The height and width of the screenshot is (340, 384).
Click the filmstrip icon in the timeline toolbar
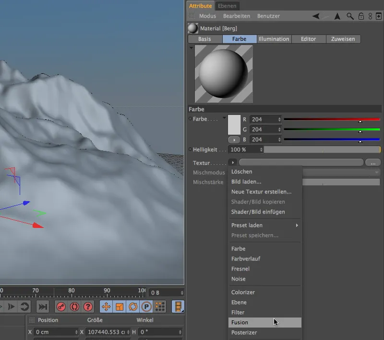[179, 307]
